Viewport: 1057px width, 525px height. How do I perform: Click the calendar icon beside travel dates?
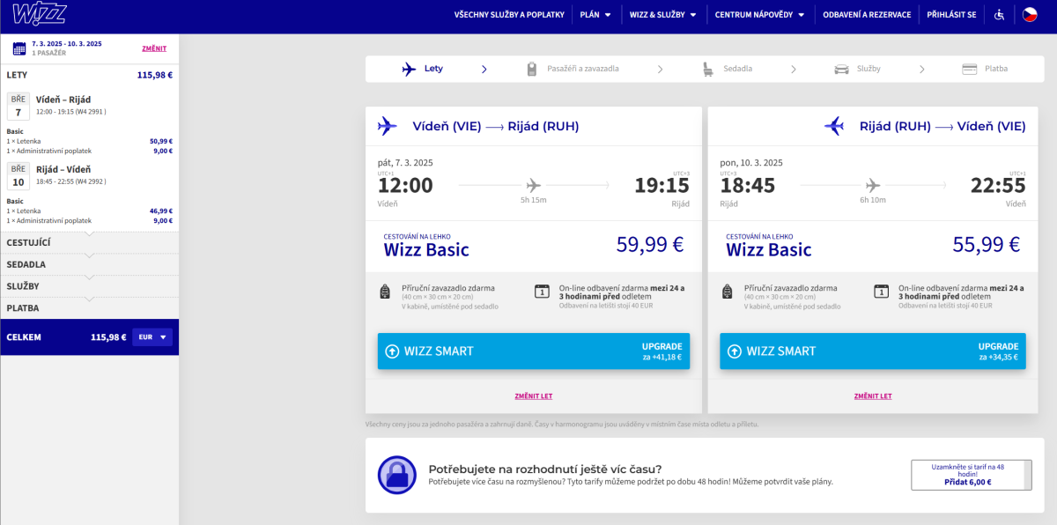coord(18,48)
